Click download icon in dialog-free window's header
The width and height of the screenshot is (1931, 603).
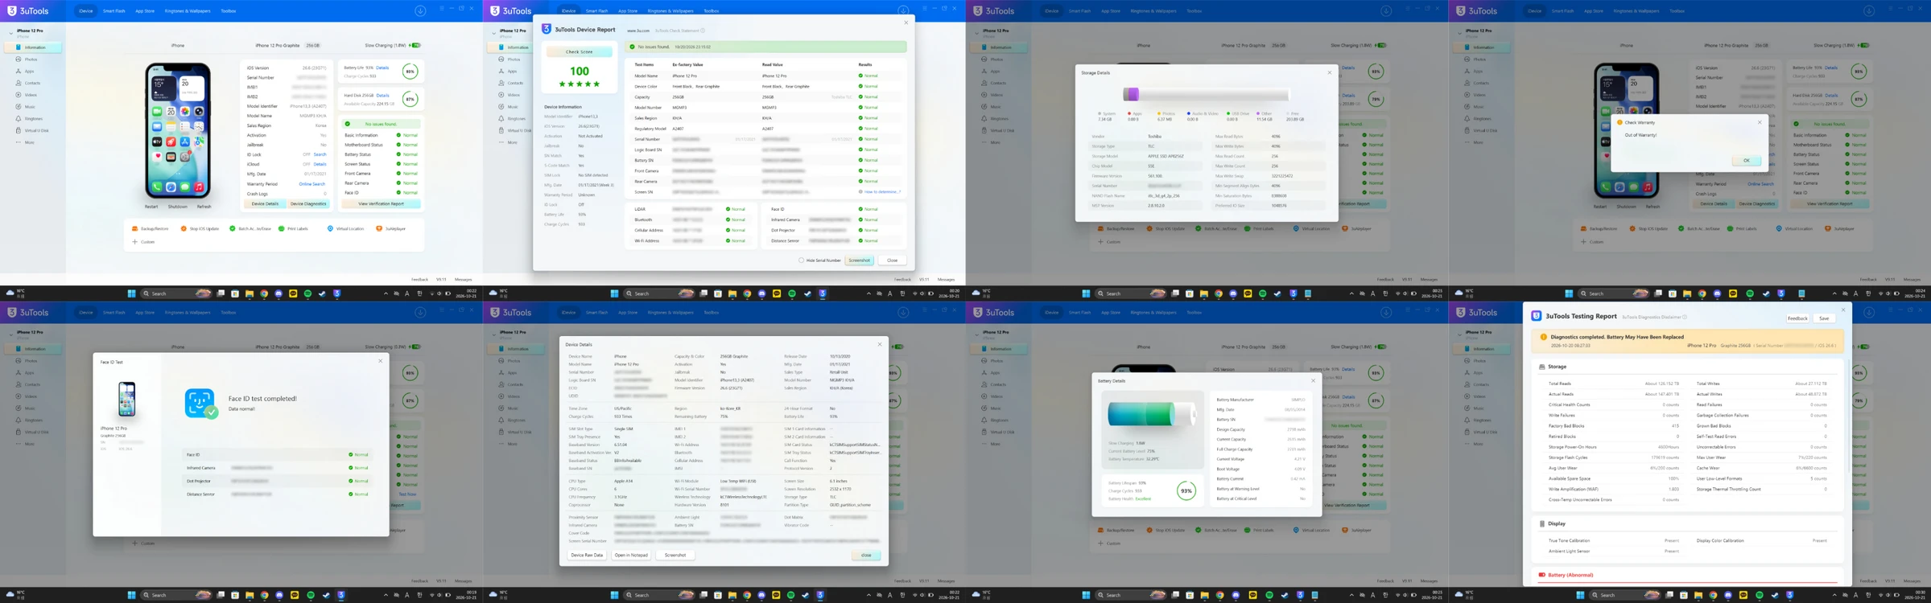[420, 10]
